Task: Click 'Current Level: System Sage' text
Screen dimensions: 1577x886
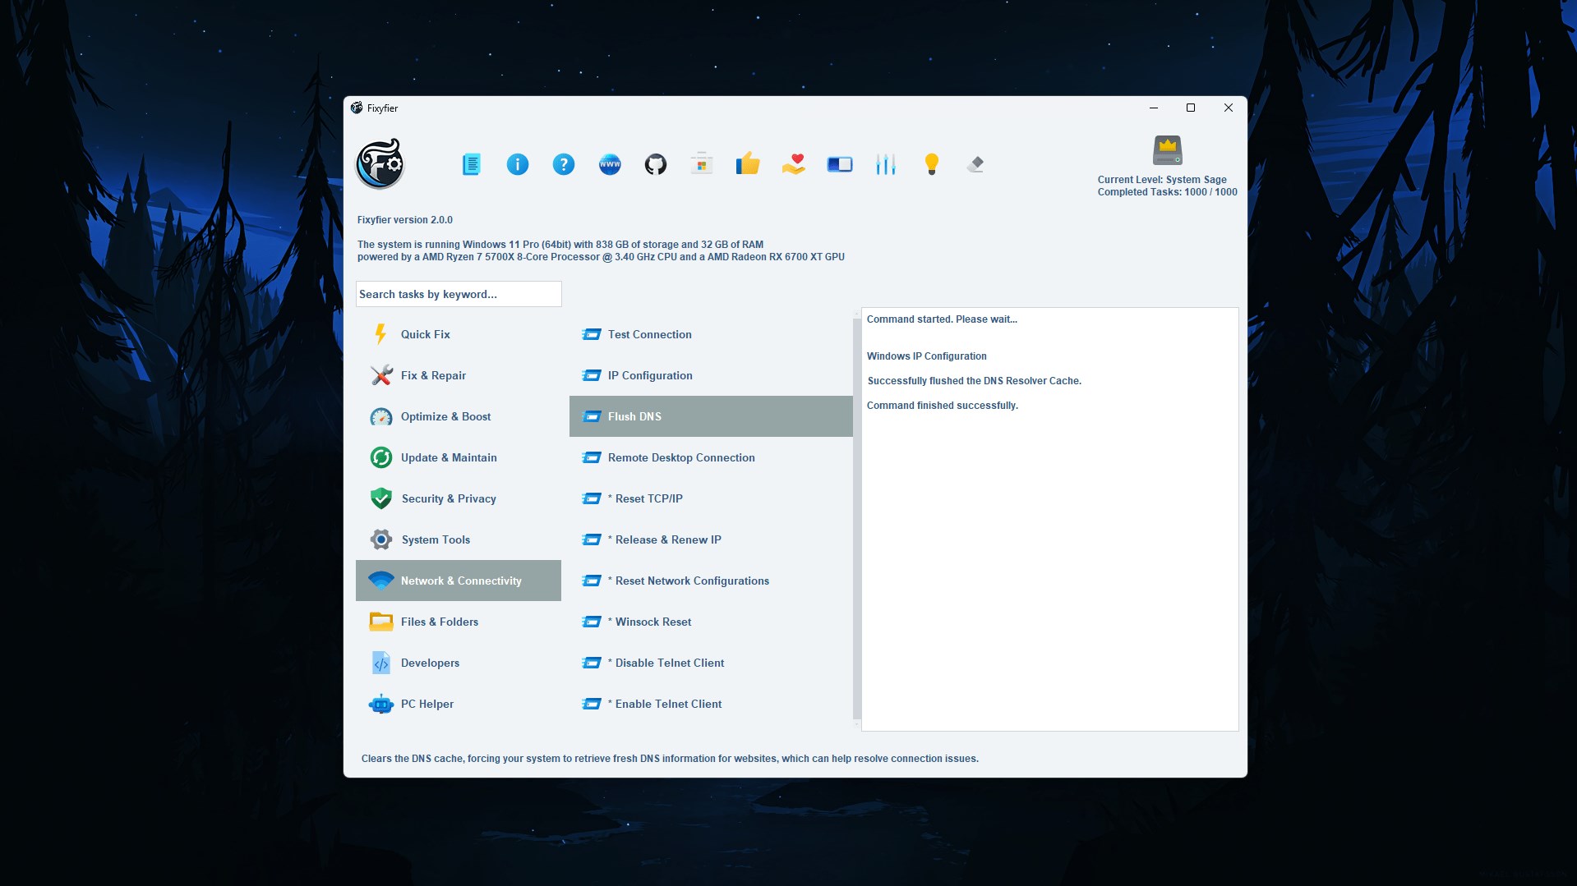Action: [x=1162, y=180]
